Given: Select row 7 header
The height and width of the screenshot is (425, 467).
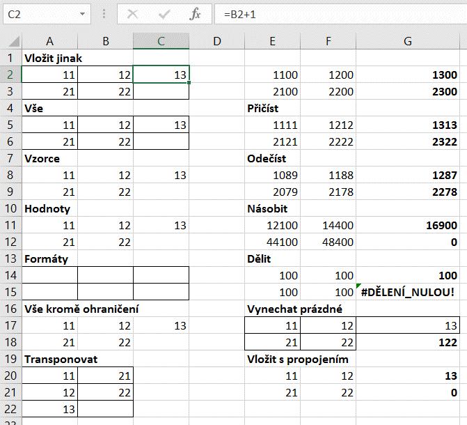Looking at the screenshot, I should point(10,158).
